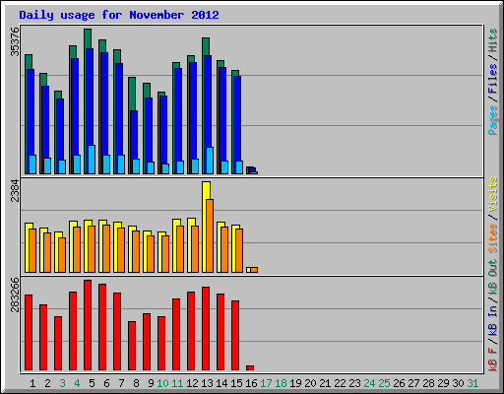The image size is (504, 394).
Task: Click day 14 on the x-axis
Action: 221,383
